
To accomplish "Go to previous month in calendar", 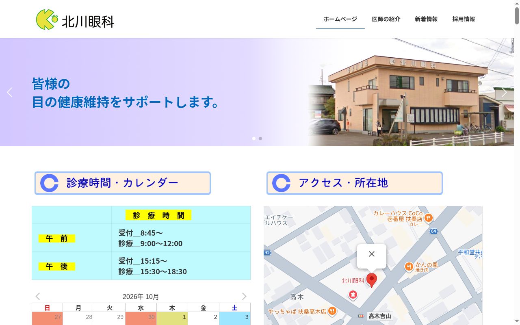I will pos(38,297).
